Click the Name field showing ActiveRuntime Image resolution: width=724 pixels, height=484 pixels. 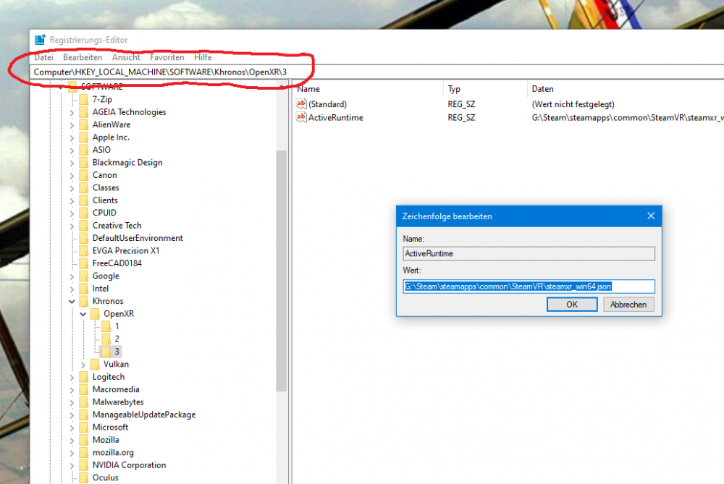point(529,253)
